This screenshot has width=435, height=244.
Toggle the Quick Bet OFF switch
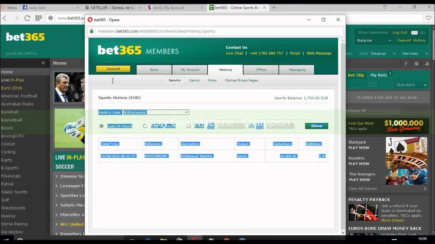372,85
